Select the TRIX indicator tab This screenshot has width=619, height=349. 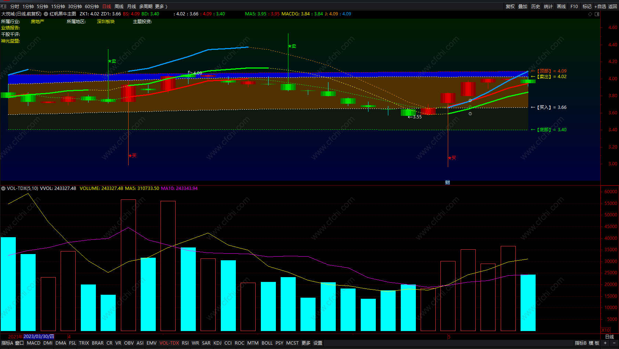tap(84, 343)
